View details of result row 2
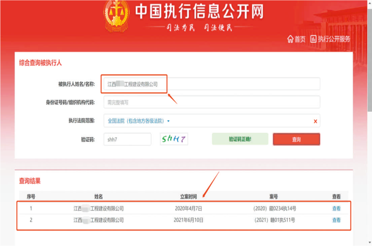372x246 pixels. (x=336, y=220)
